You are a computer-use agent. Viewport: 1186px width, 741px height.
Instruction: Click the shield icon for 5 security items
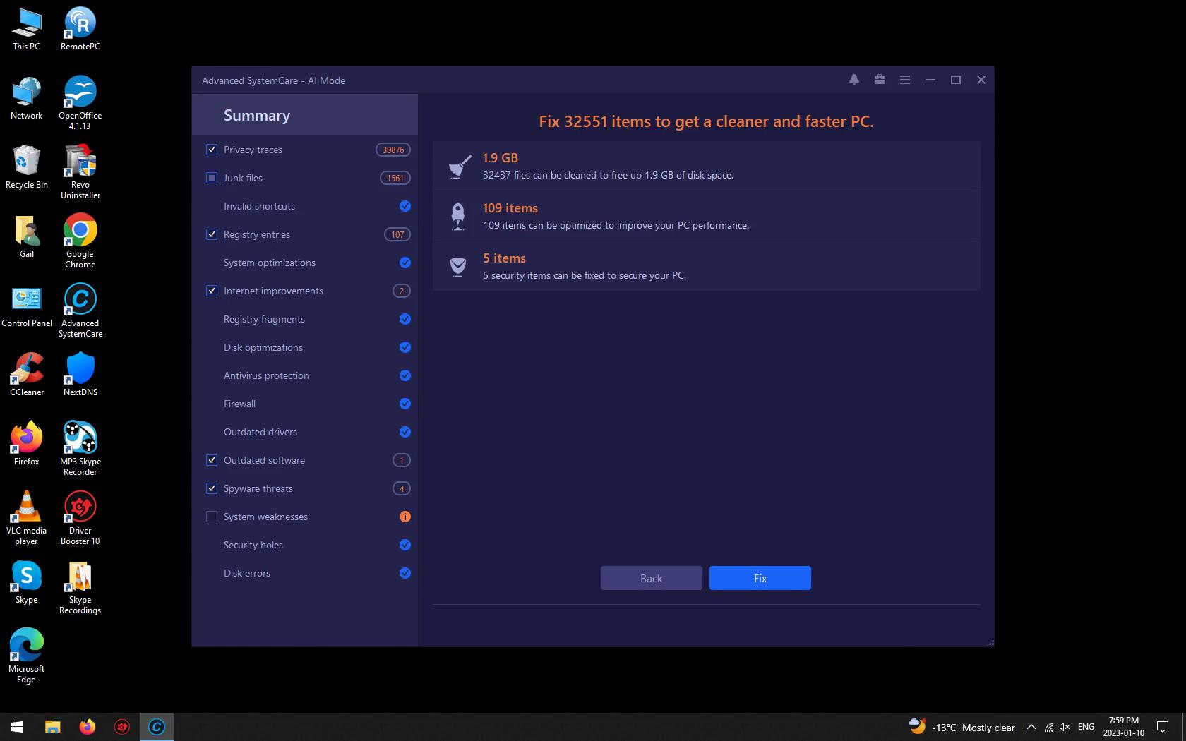click(458, 266)
